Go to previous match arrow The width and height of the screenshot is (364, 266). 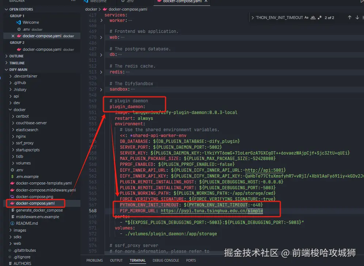(349, 18)
